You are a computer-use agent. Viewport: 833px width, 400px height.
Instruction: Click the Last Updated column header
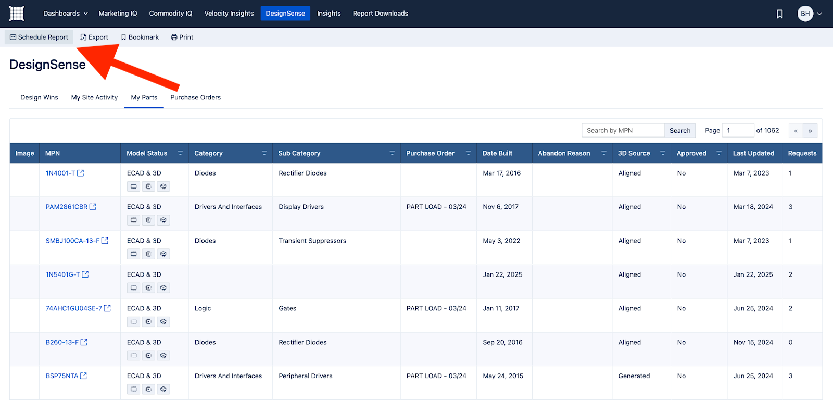tap(753, 153)
